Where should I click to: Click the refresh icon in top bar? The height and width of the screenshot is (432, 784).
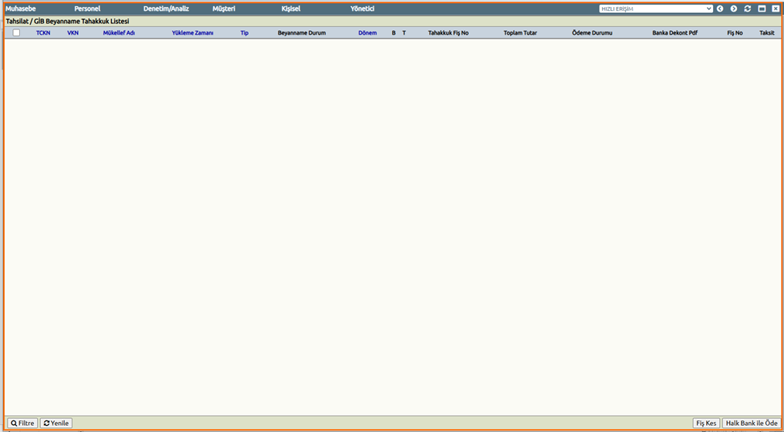[x=748, y=8]
